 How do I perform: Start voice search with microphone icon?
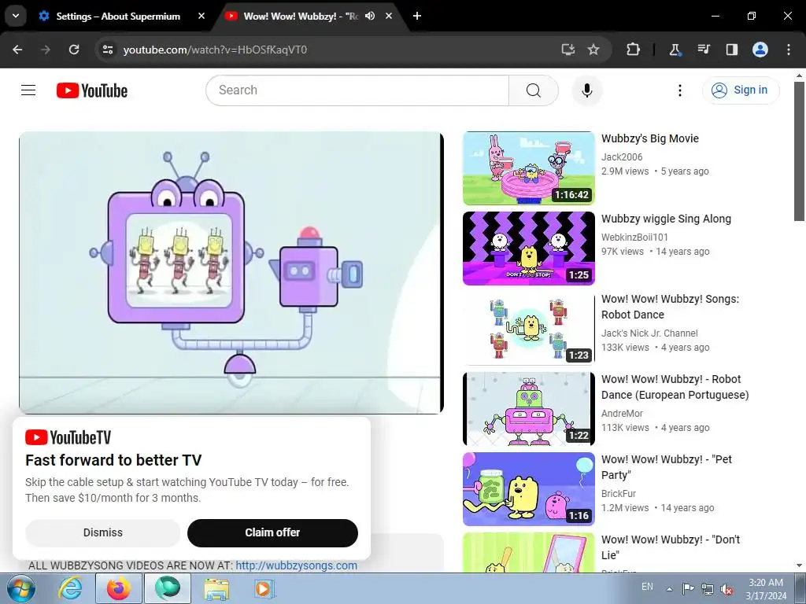[x=587, y=90]
